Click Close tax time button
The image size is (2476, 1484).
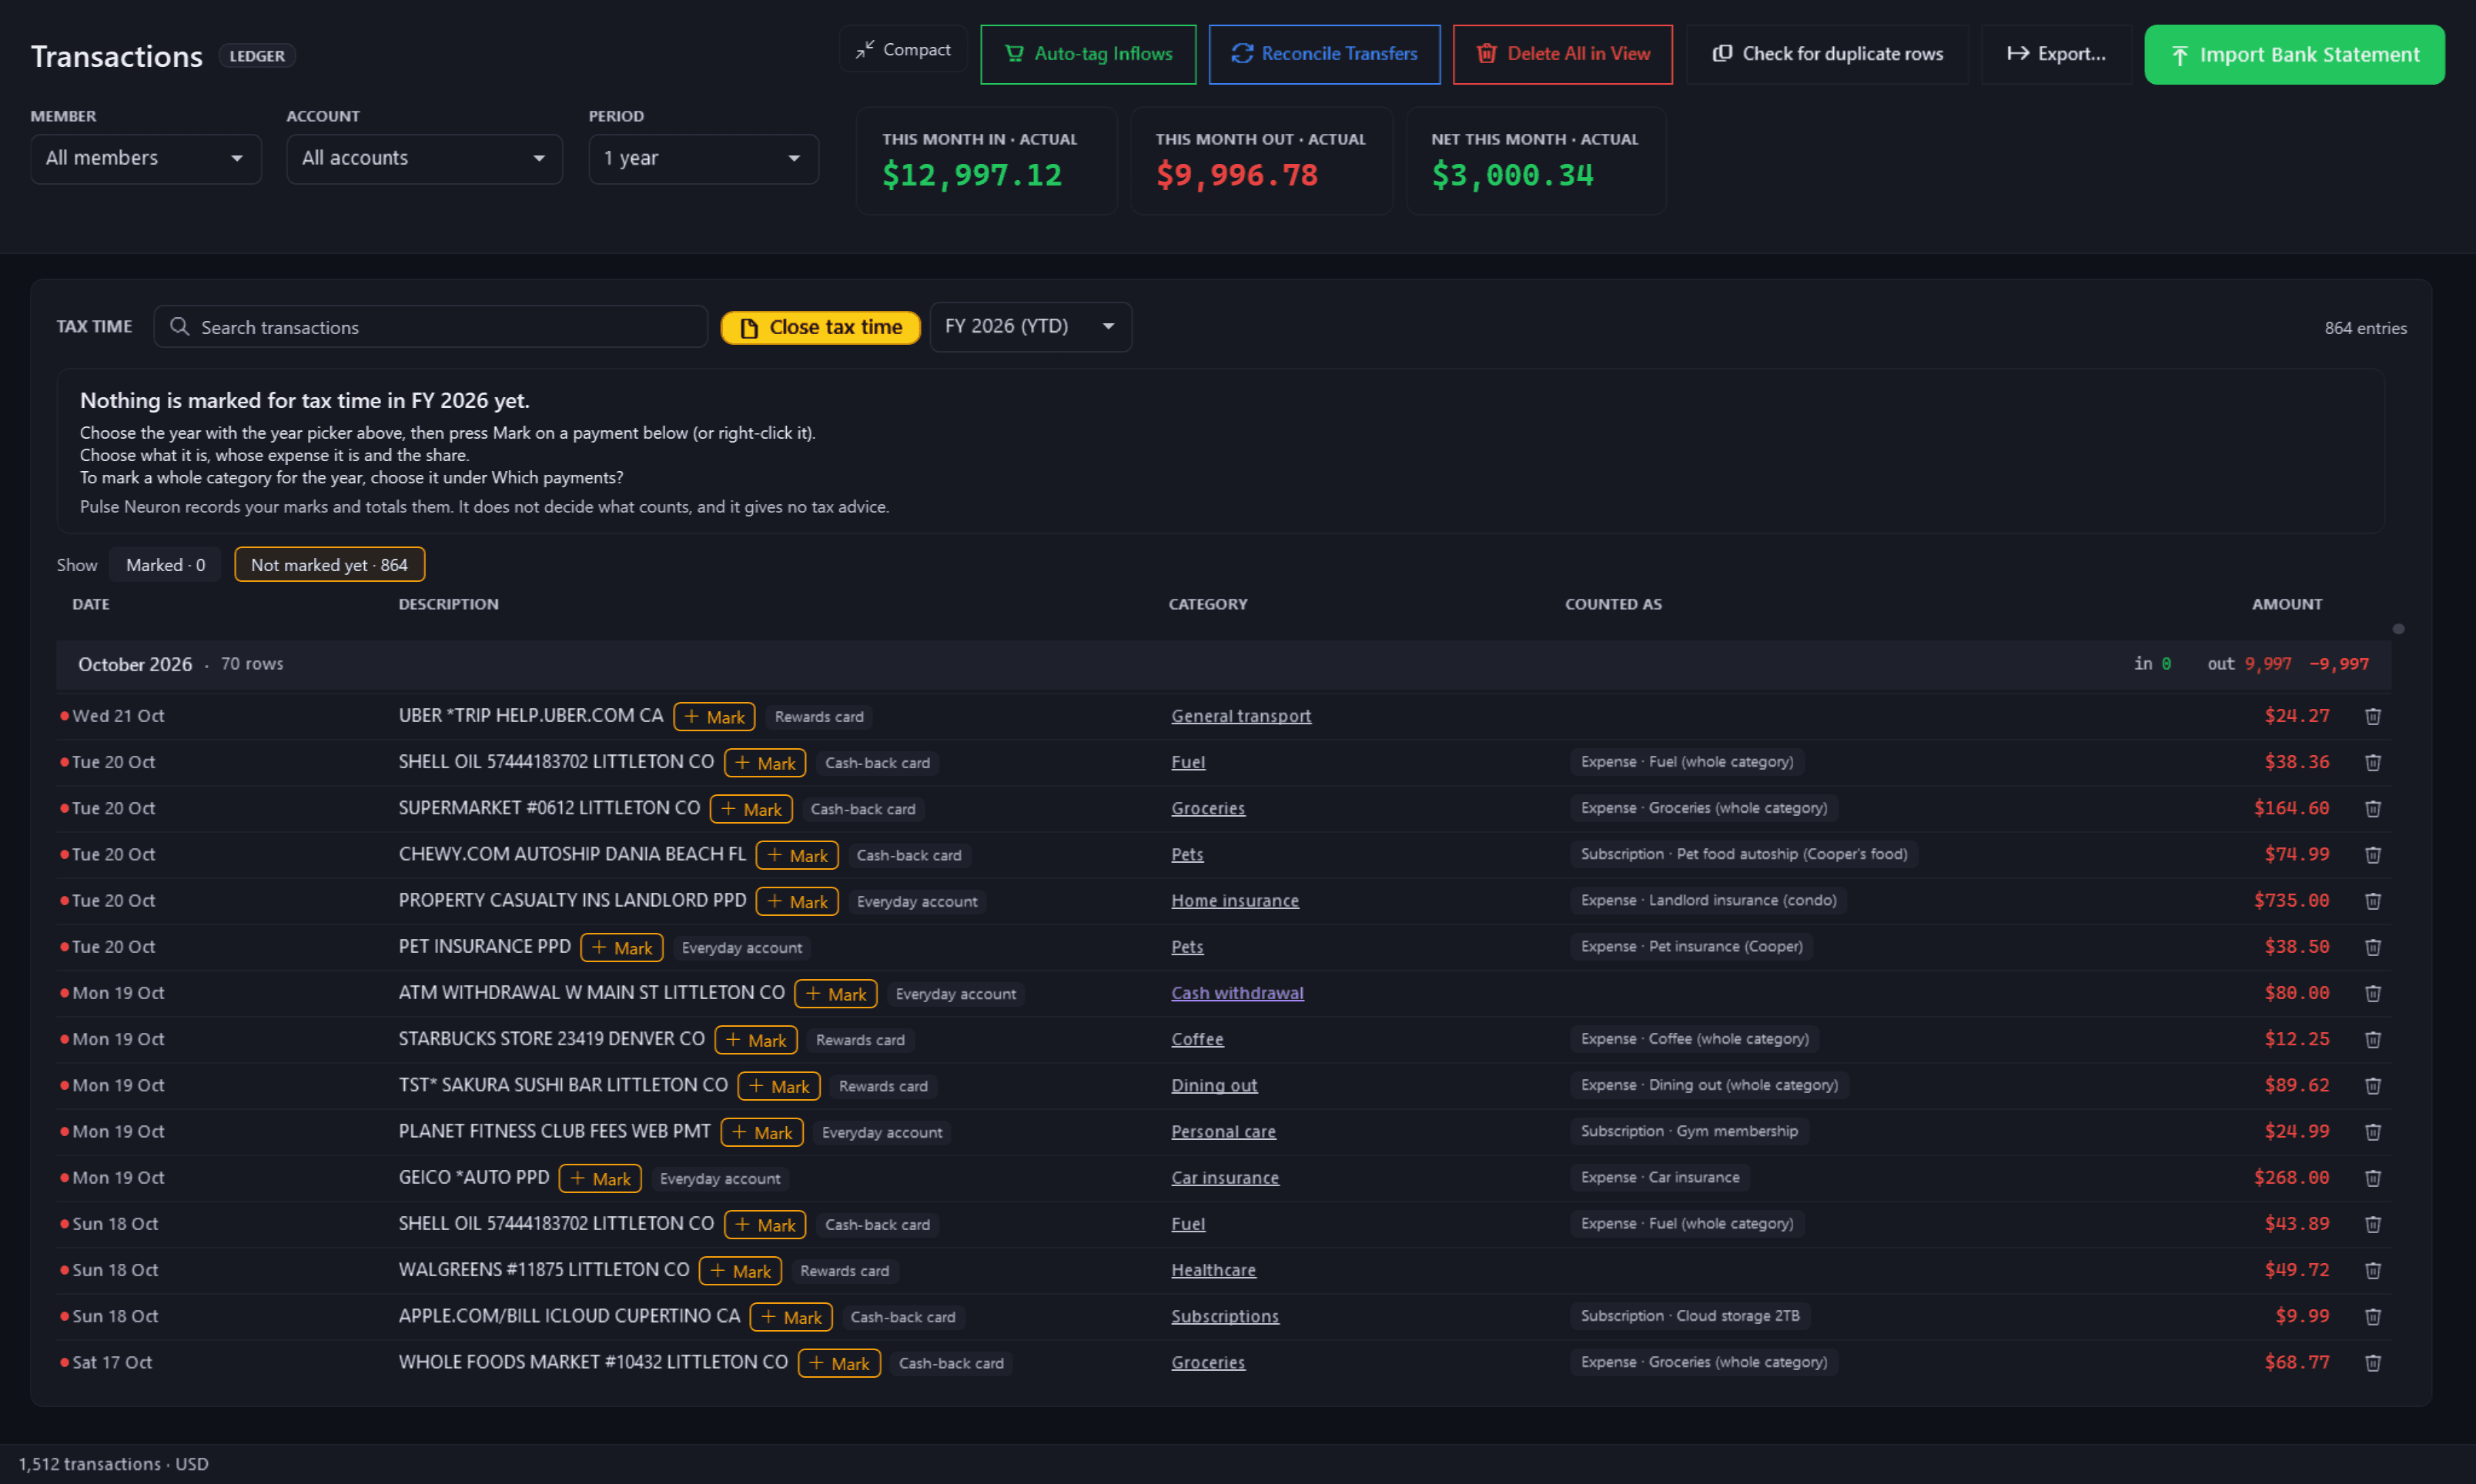pyautogui.click(x=820, y=327)
